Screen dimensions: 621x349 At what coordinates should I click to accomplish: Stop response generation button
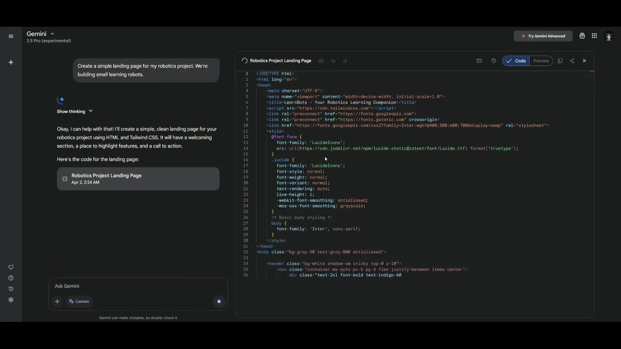tap(219, 301)
